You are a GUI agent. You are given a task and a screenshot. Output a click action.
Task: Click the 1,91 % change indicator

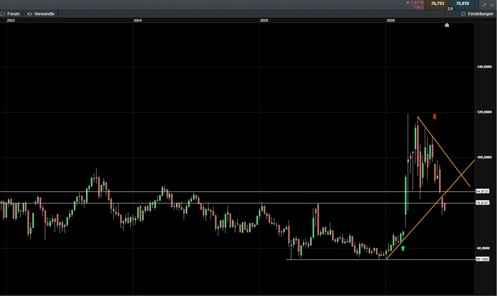[x=415, y=3]
